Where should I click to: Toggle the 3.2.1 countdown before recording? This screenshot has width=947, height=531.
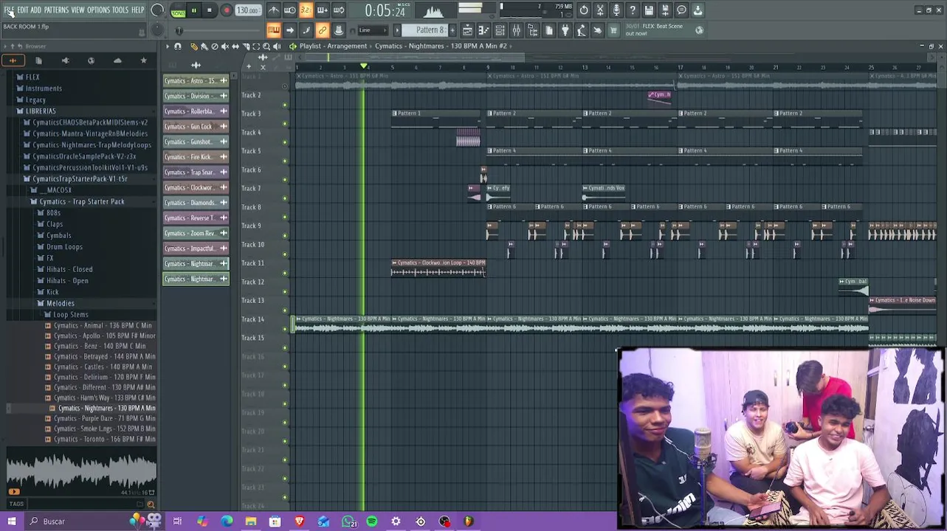tap(306, 10)
